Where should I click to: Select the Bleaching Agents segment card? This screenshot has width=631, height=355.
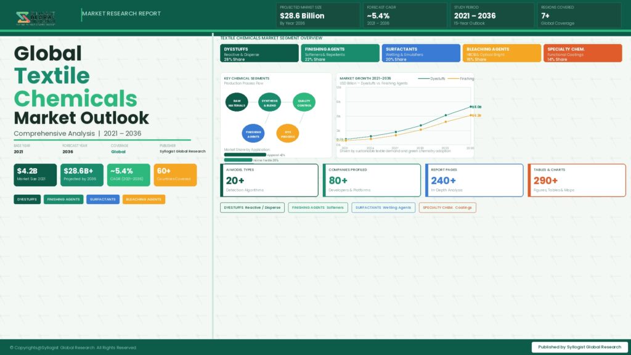[x=502, y=53]
